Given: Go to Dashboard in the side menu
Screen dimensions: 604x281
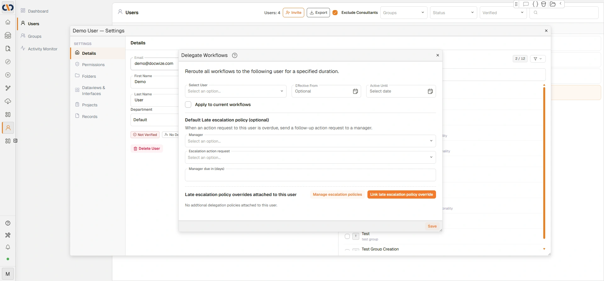Looking at the screenshot, I should click(38, 11).
